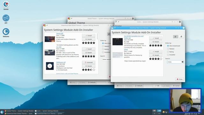204x115 pixels.
Task: Click the Global Theme window help icon
Action: pyautogui.click(x=125, y=19)
